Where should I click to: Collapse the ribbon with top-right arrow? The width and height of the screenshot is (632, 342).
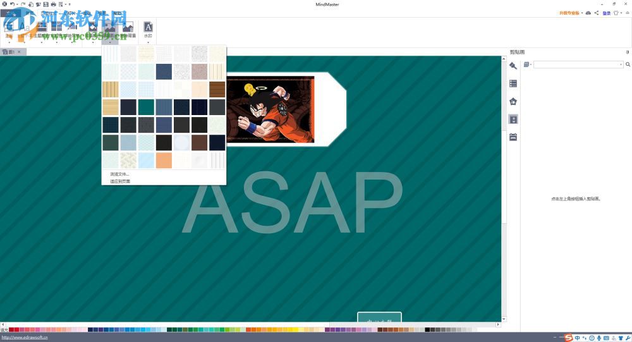point(628,13)
